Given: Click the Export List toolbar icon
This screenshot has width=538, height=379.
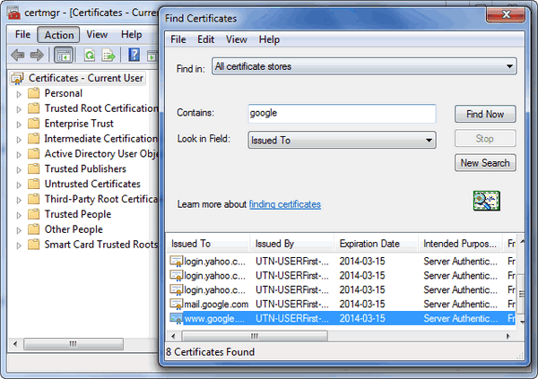Looking at the screenshot, I should (x=108, y=55).
